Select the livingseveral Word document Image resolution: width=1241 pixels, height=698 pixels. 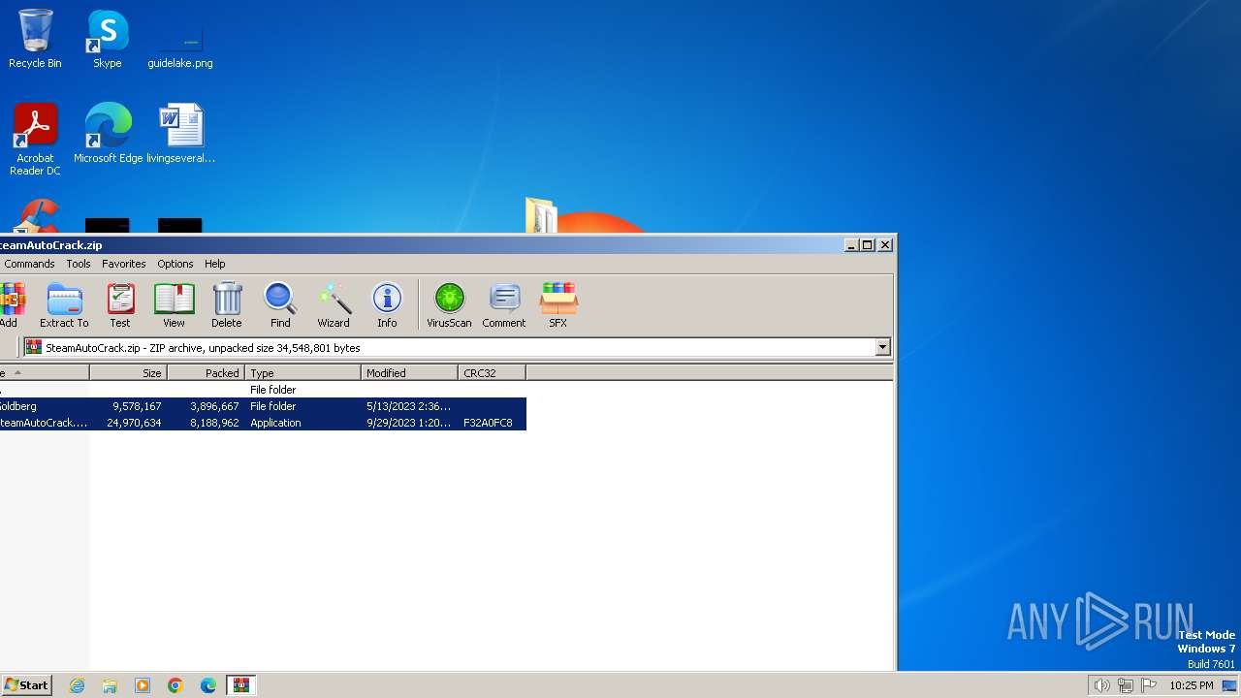[x=180, y=134]
